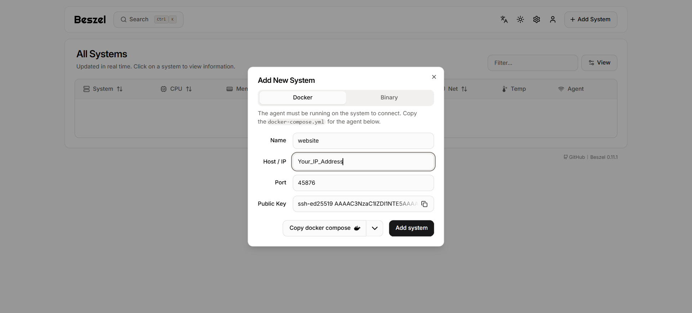Switch to the Docker tab
The width and height of the screenshot is (692, 313).
(x=303, y=98)
